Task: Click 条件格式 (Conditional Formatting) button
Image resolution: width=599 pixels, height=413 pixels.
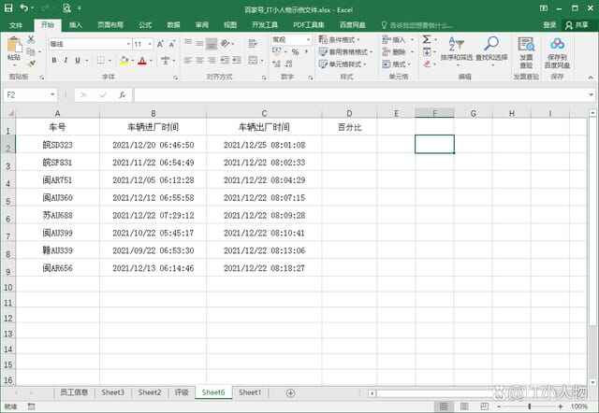Action: pyautogui.click(x=347, y=40)
